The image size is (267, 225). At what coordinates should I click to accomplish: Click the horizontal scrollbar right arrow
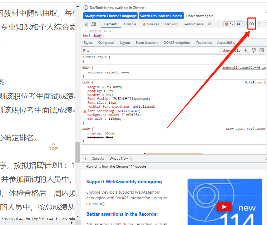[x=72, y=223]
